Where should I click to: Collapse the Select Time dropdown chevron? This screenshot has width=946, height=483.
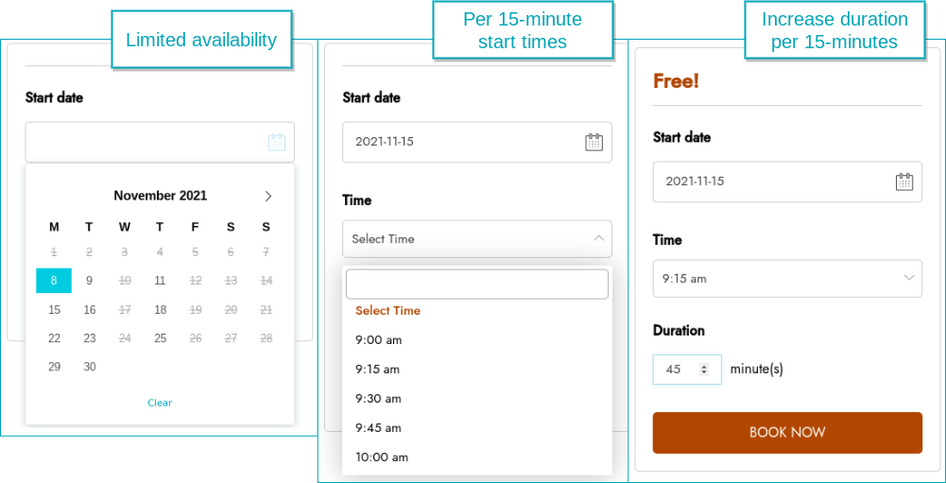[x=598, y=238]
